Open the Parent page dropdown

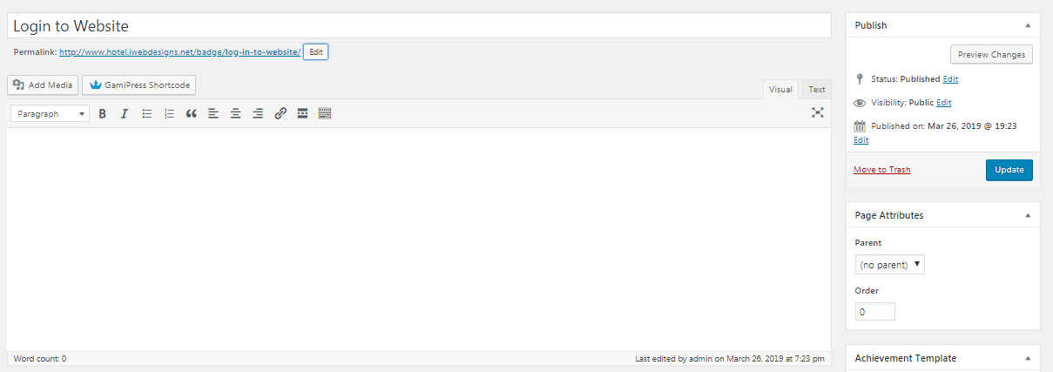click(889, 264)
